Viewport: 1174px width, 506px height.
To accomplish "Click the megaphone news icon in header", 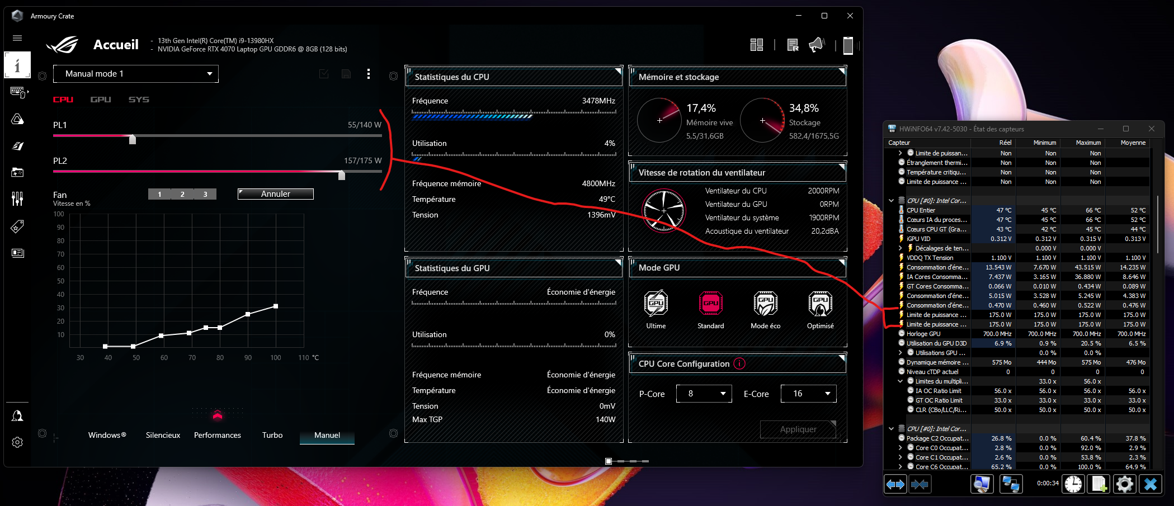I will coord(817,45).
